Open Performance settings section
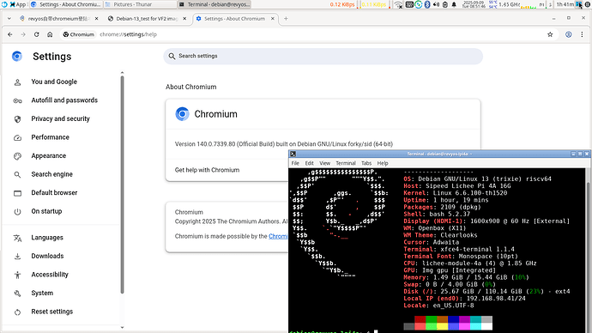Image resolution: width=592 pixels, height=333 pixels. [x=51, y=137]
